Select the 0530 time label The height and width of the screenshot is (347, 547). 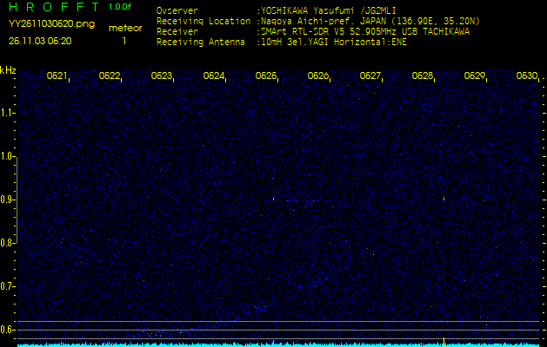pos(526,76)
